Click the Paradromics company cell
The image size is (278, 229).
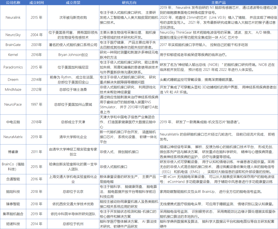tap(13, 67)
